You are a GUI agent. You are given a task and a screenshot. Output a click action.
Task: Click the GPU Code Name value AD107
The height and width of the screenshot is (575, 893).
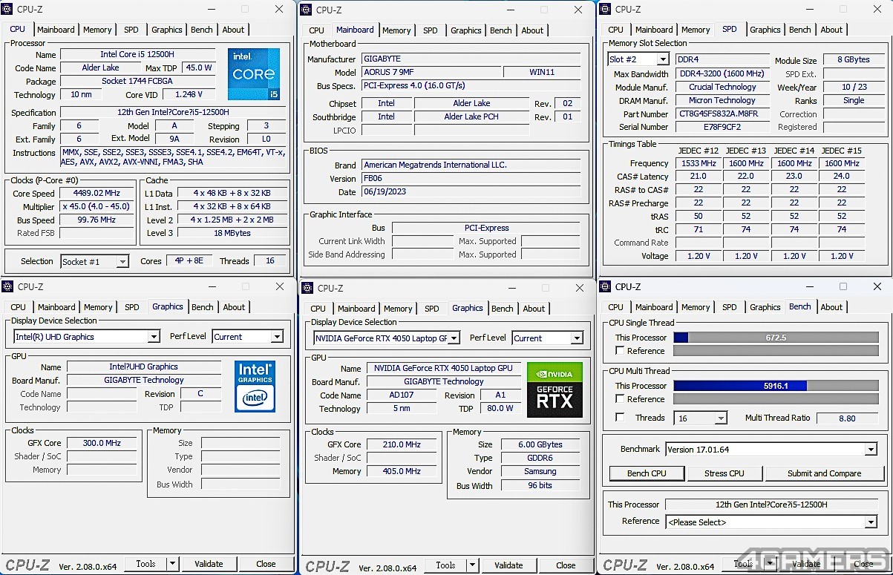click(402, 395)
